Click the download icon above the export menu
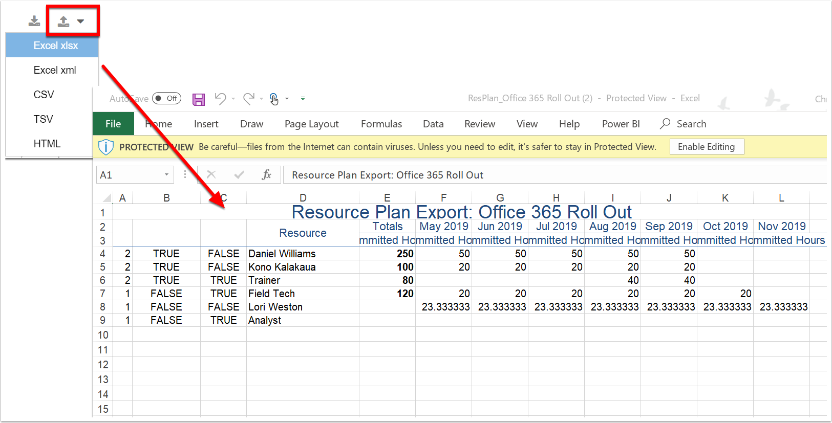The height and width of the screenshot is (423, 832). click(x=34, y=21)
